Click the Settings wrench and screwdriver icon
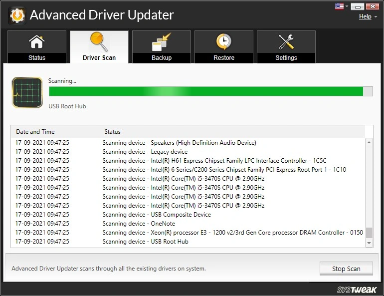 pyautogui.click(x=286, y=42)
